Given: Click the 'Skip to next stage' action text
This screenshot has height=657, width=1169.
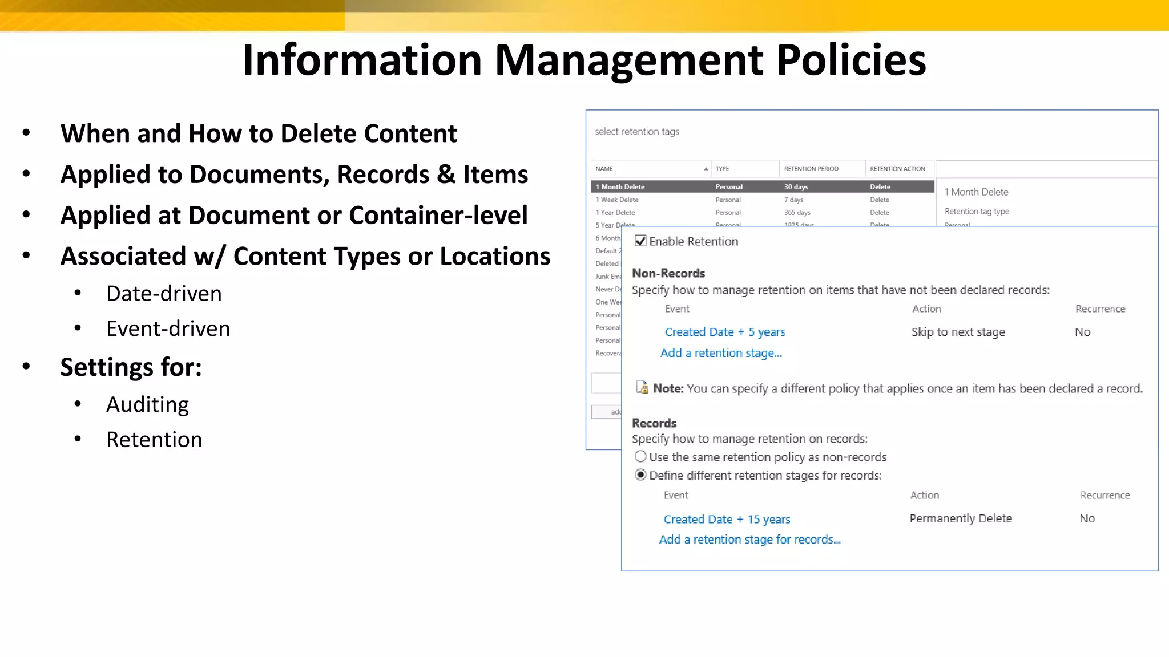Looking at the screenshot, I should point(958,332).
